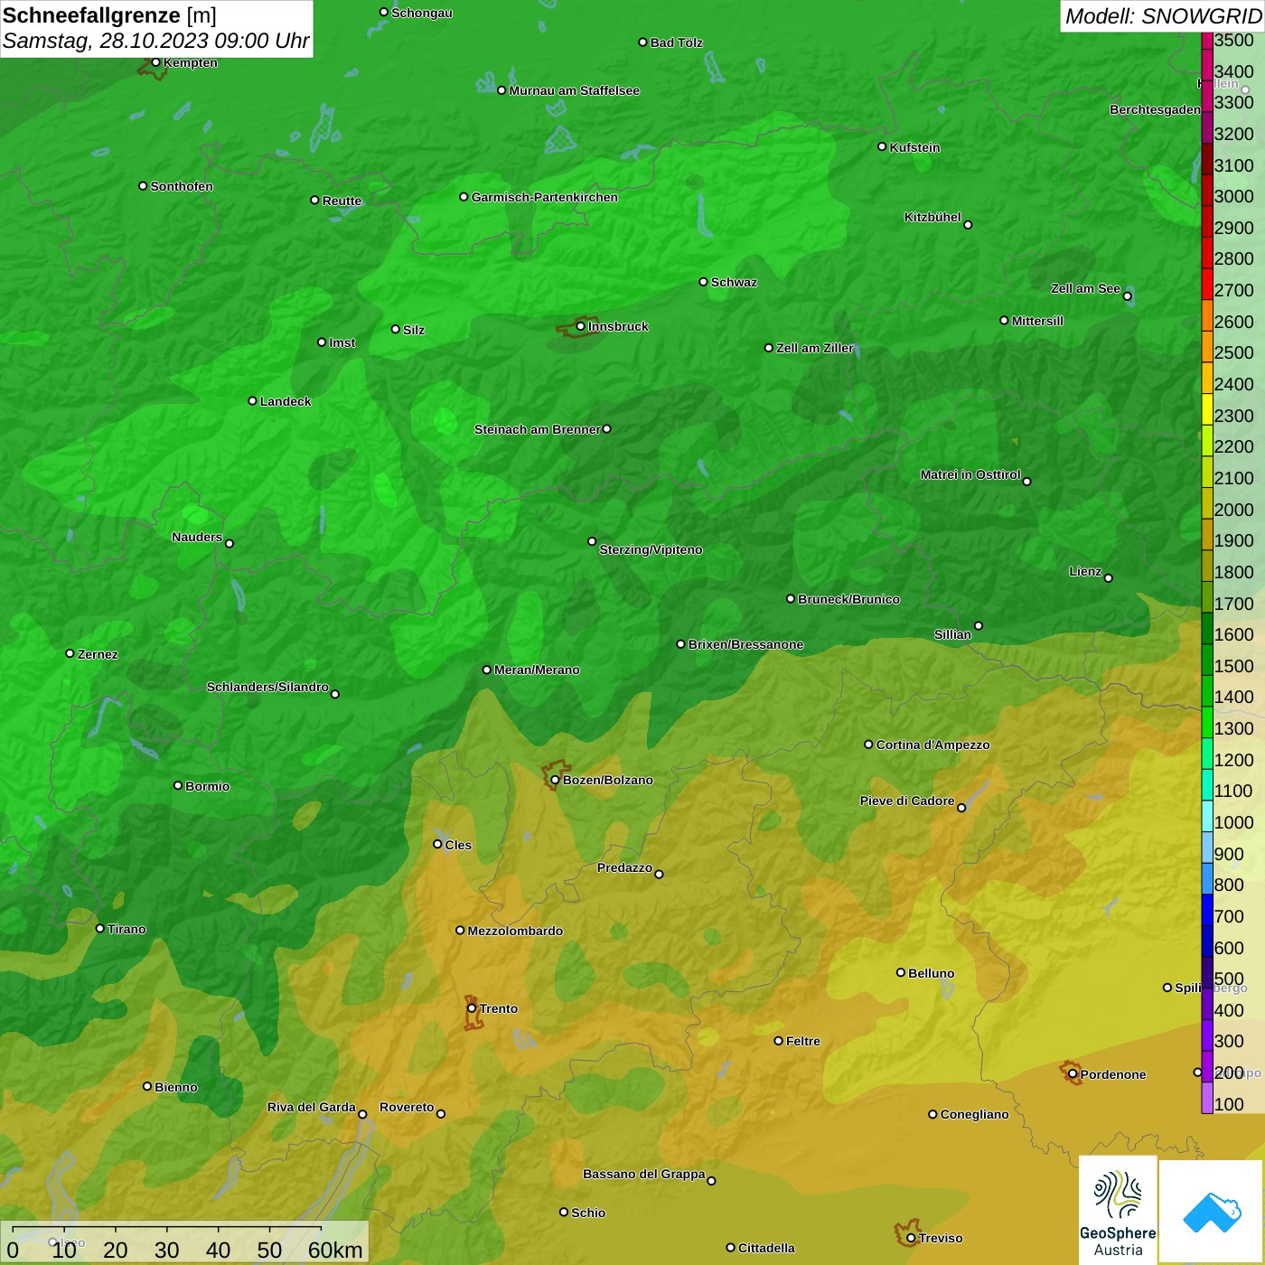Screen dimensions: 1265x1265
Task: Select the 1600 m dark green swatch
Action: point(1207,628)
